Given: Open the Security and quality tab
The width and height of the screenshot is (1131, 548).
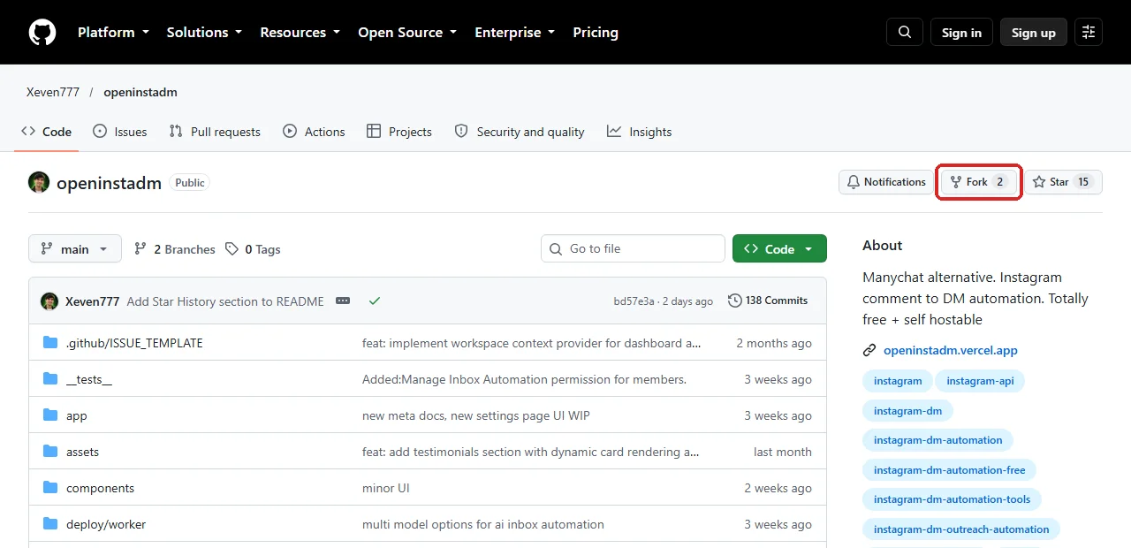Looking at the screenshot, I should (520, 132).
